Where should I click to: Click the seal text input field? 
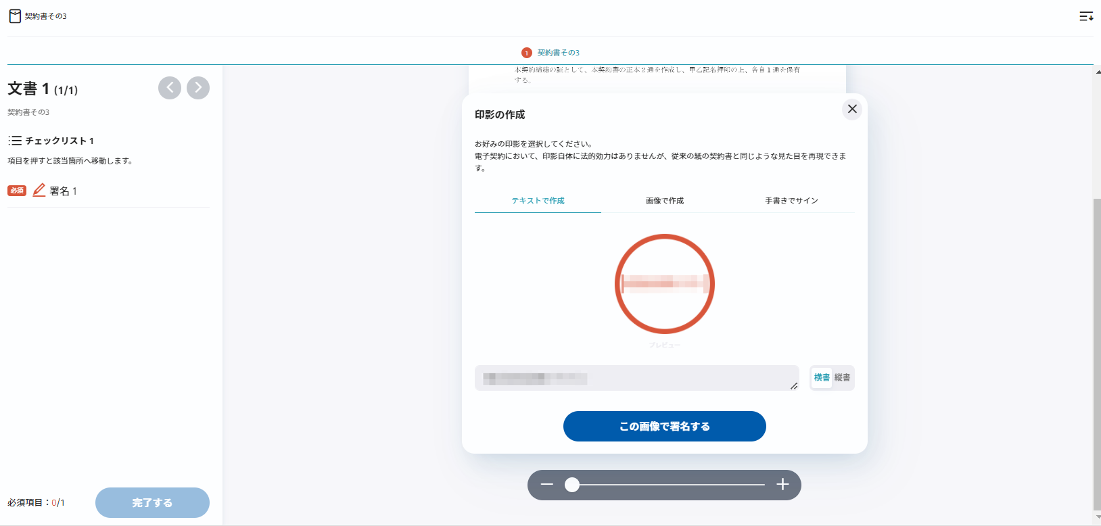point(637,378)
